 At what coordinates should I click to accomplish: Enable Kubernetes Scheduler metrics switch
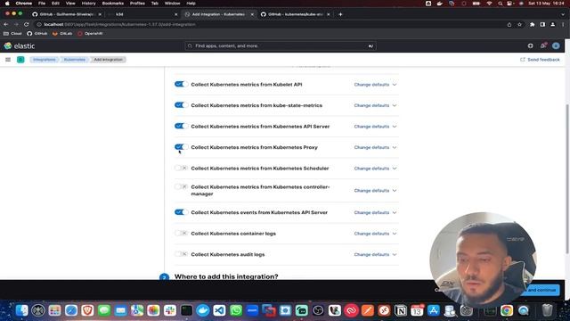point(181,169)
